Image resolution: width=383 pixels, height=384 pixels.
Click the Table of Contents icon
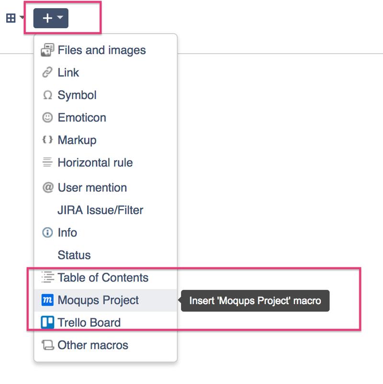[x=47, y=277]
